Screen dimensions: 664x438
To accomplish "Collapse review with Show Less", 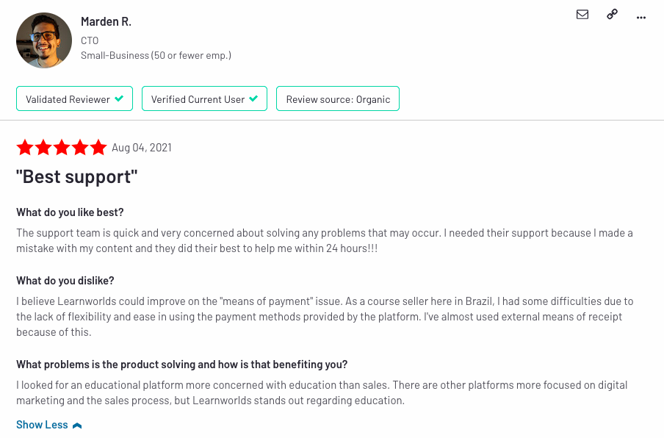I will [49, 425].
